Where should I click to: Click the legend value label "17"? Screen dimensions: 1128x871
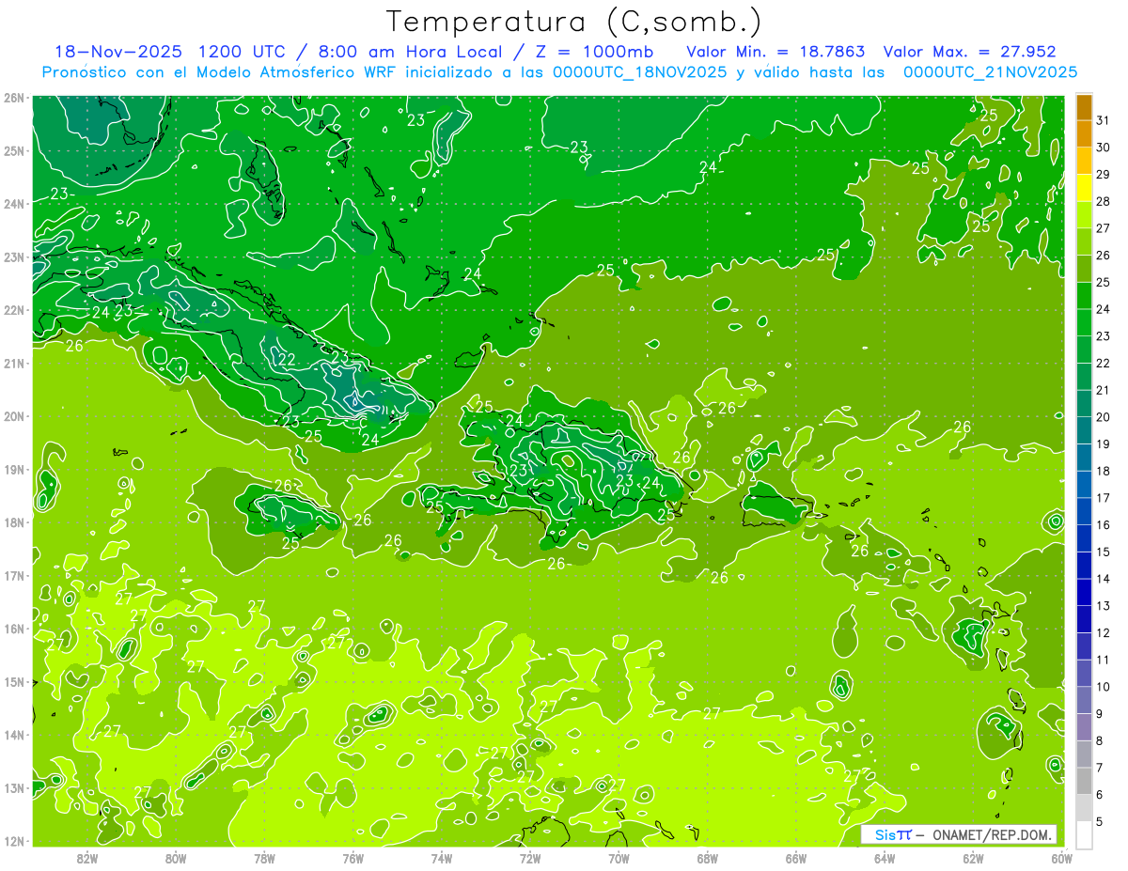pyautogui.click(x=1103, y=498)
